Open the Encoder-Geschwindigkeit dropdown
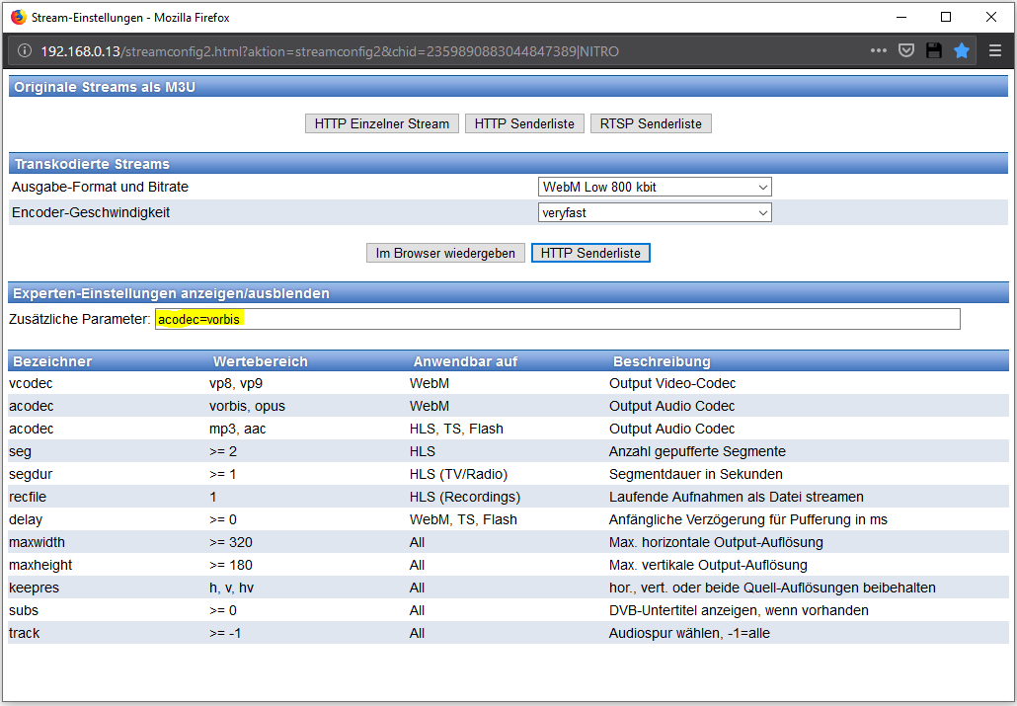The image size is (1017, 706). point(656,212)
